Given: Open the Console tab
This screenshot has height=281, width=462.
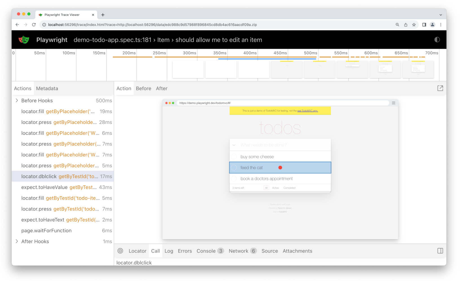Looking at the screenshot, I should click(x=210, y=251).
